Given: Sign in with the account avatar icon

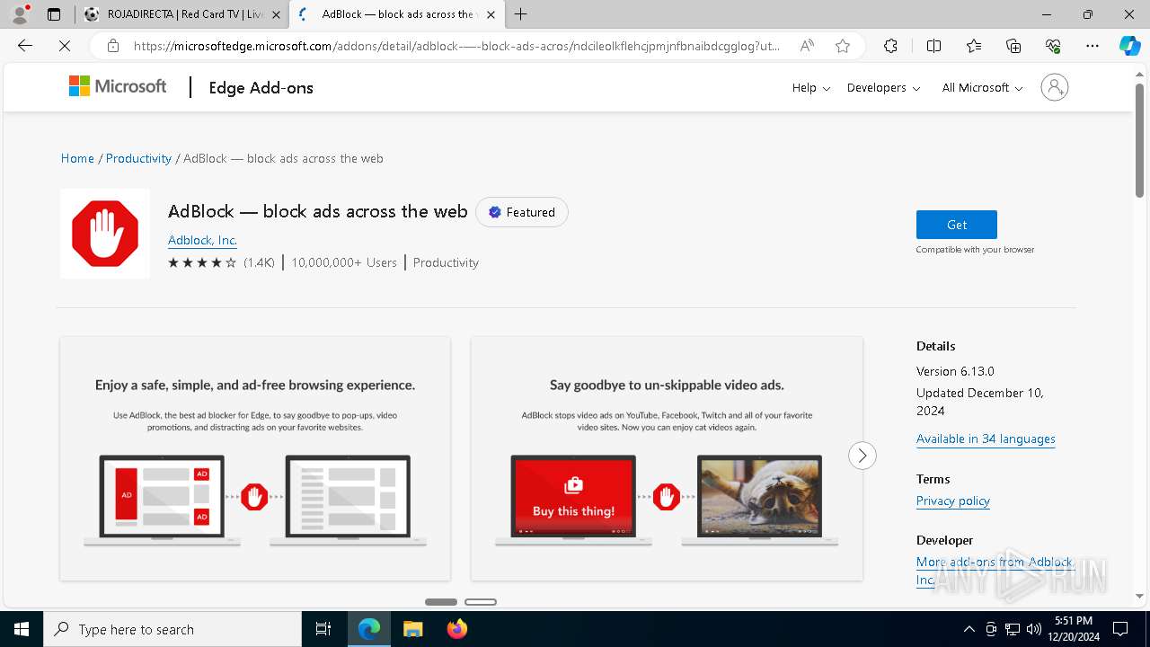Looking at the screenshot, I should [1054, 87].
